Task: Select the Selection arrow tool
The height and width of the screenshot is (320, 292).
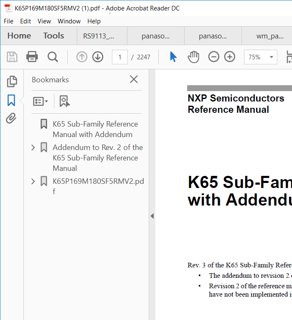Action: [173, 57]
